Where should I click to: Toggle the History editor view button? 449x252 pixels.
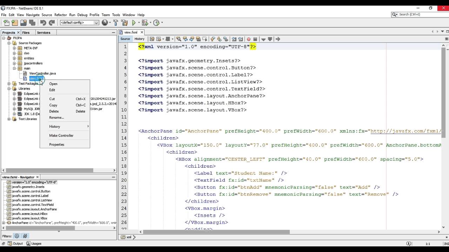coord(139,39)
